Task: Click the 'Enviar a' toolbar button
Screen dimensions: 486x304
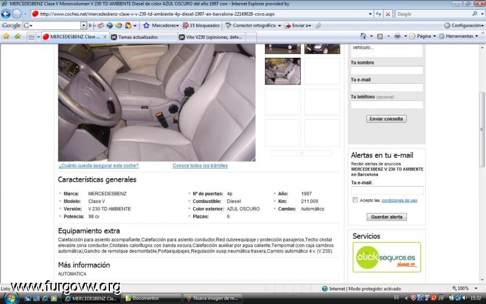Action: (x=298, y=26)
